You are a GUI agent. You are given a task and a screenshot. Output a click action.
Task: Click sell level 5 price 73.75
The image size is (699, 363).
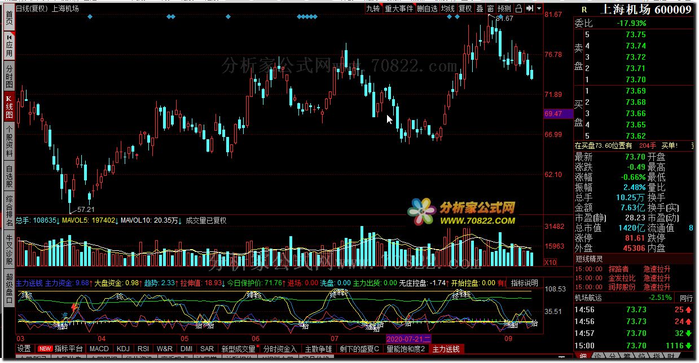pyautogui.click(x=636, y=34)
